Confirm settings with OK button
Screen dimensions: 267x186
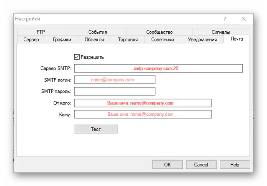click(x=168, y=165)
